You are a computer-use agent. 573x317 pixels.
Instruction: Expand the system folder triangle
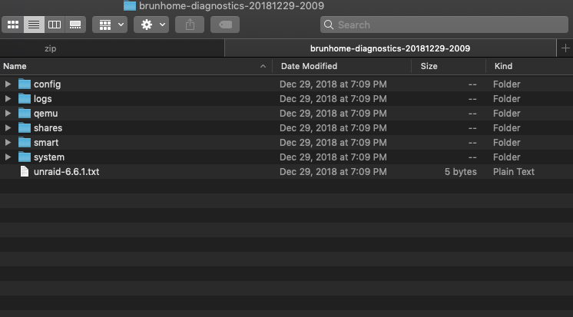(8, 157)
